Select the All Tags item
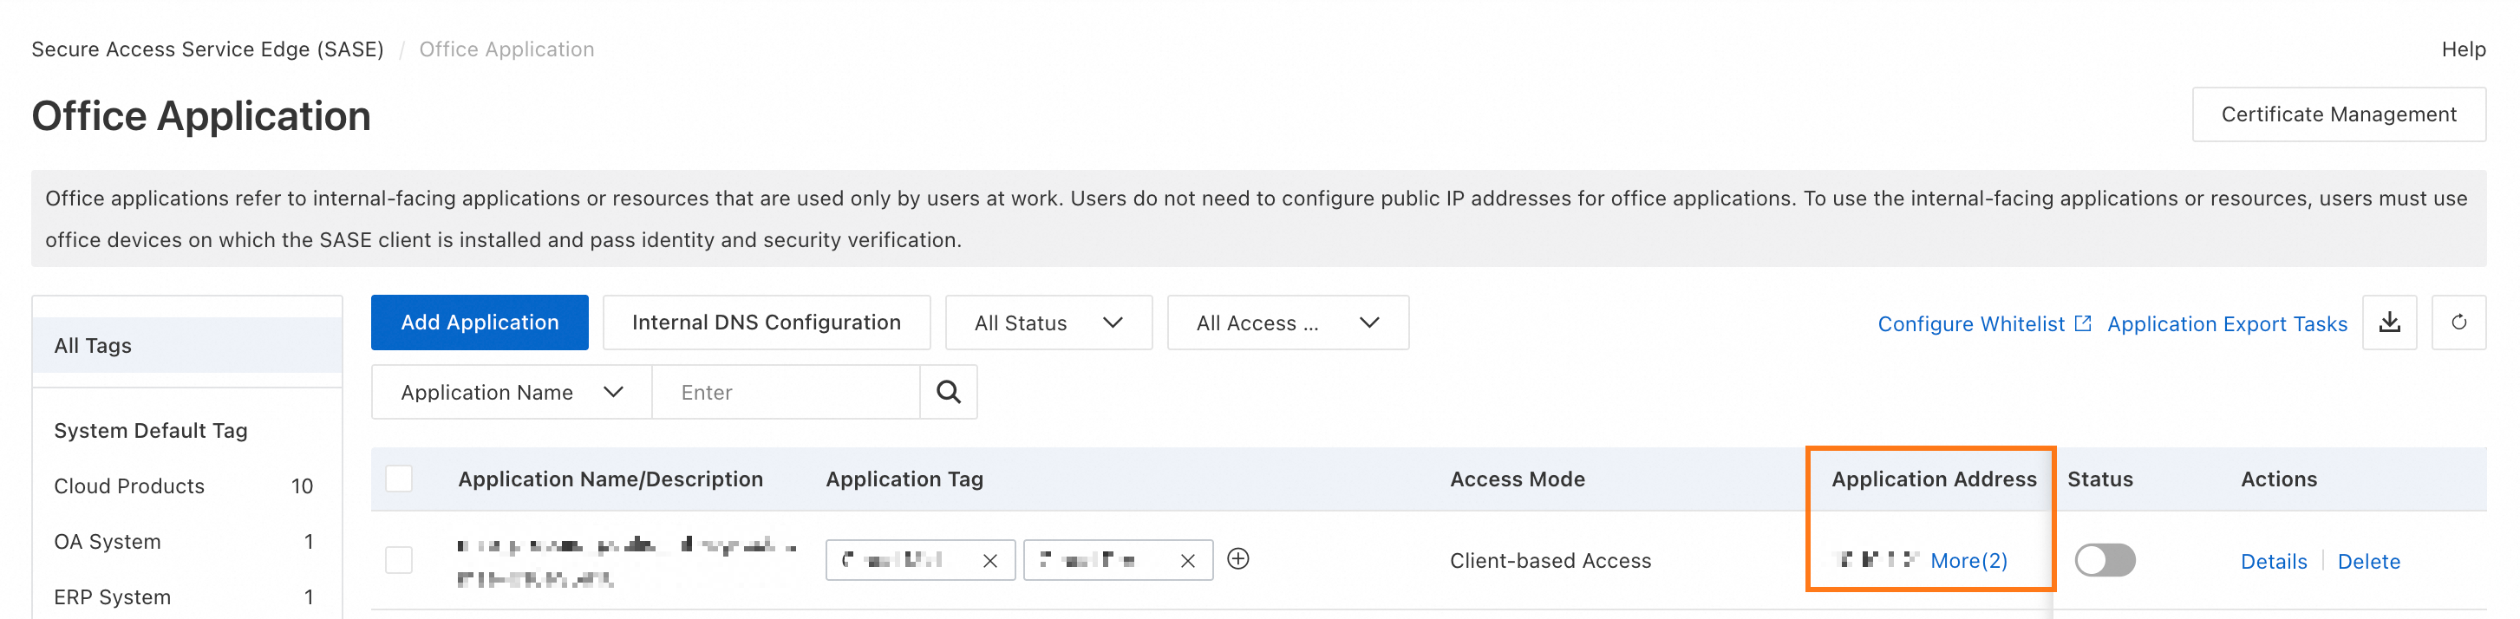Screen dimensions: 2520x619 93,345
